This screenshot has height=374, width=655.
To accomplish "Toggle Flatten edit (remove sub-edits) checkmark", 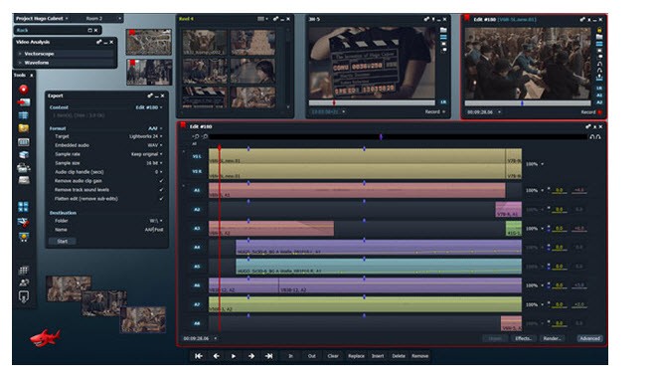I will [161, 199].
